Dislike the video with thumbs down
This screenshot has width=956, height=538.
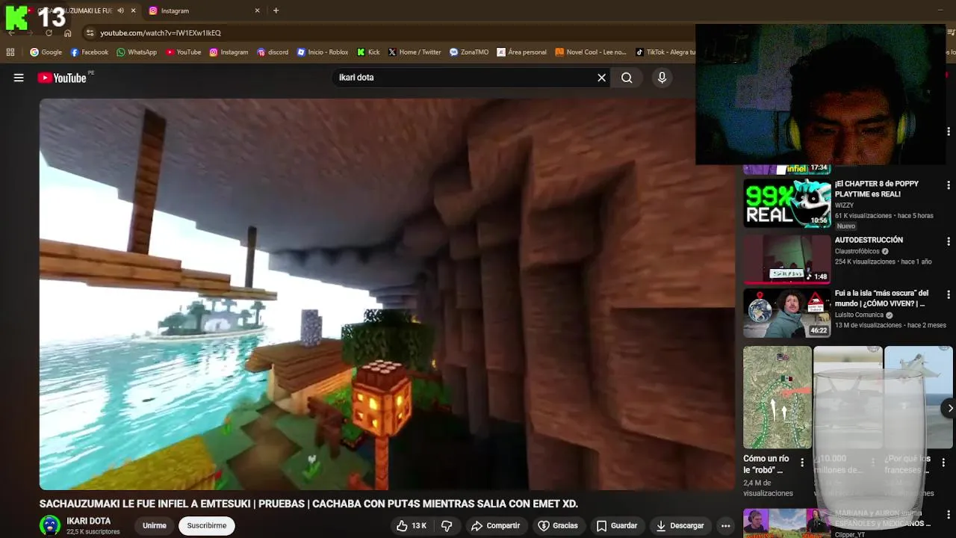point(447,525)
